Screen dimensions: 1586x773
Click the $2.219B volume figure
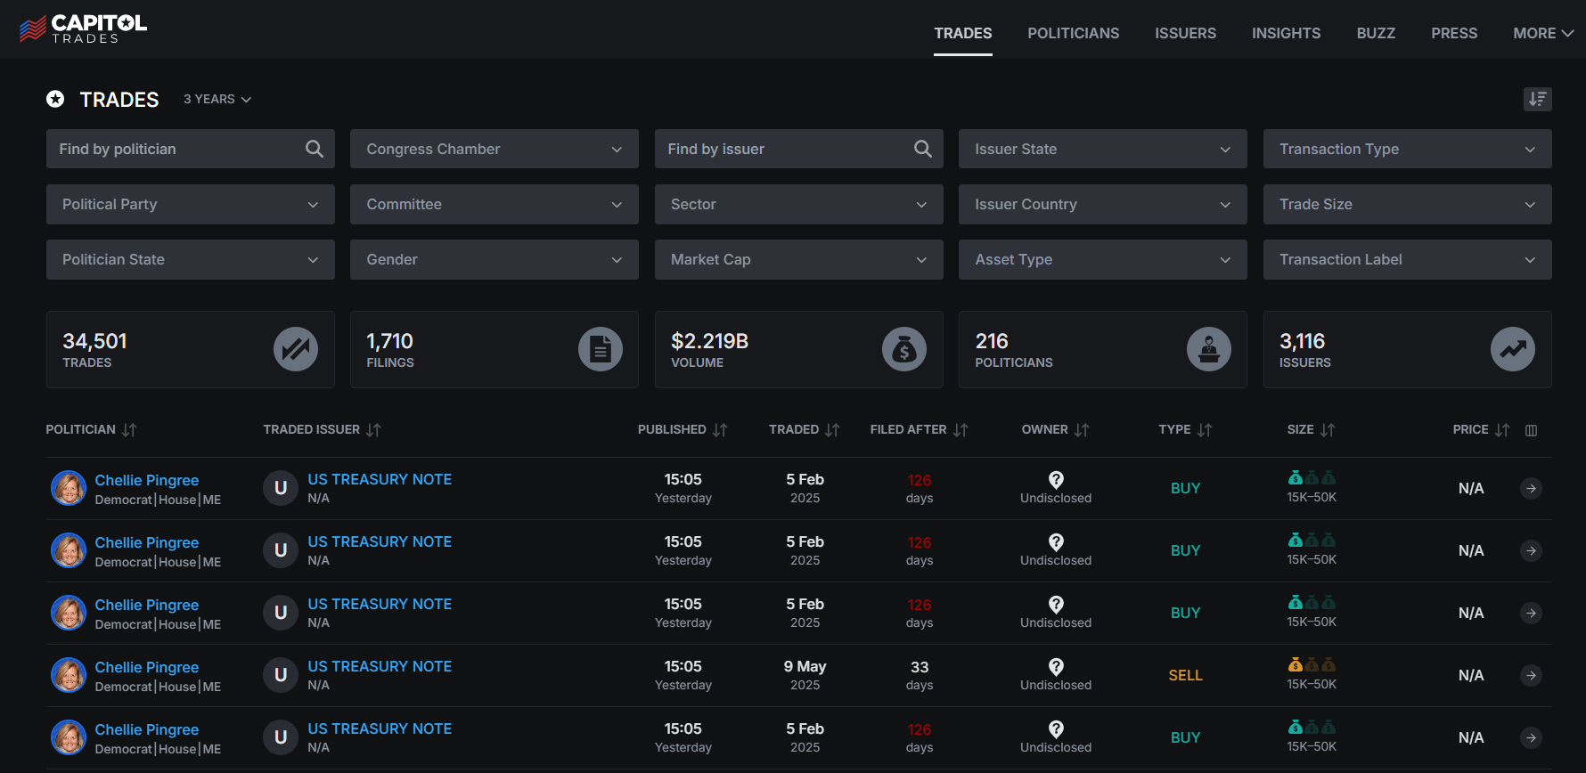pyautogui.click(x=709, y=341)
